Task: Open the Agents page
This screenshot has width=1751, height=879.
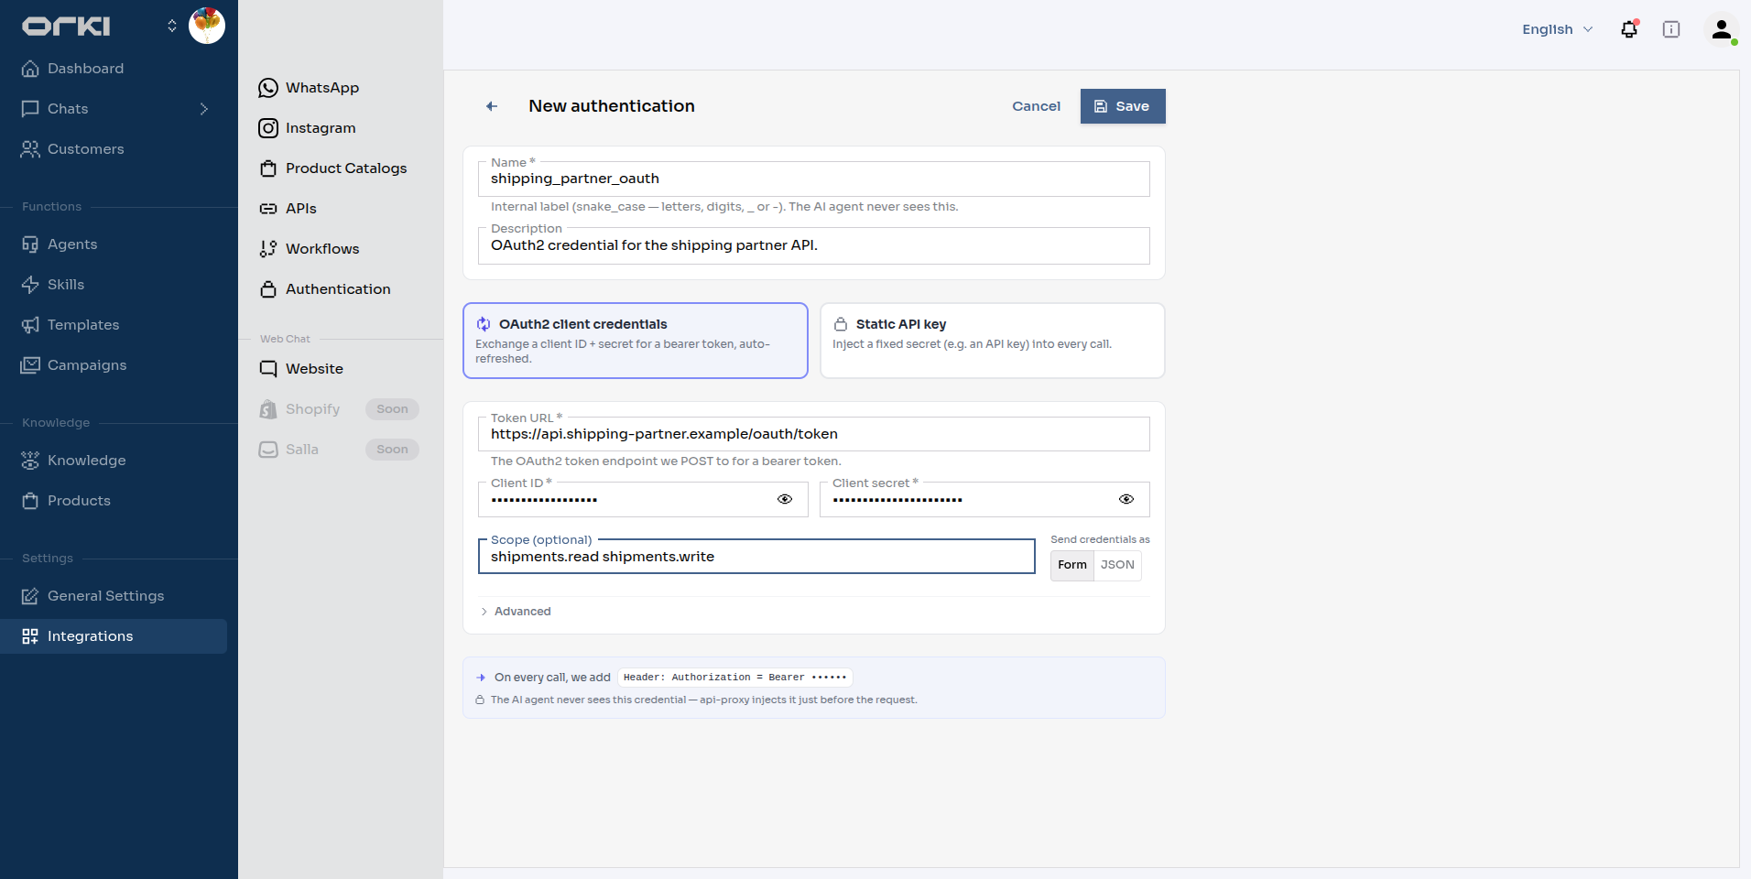Action: pos(114,244)
